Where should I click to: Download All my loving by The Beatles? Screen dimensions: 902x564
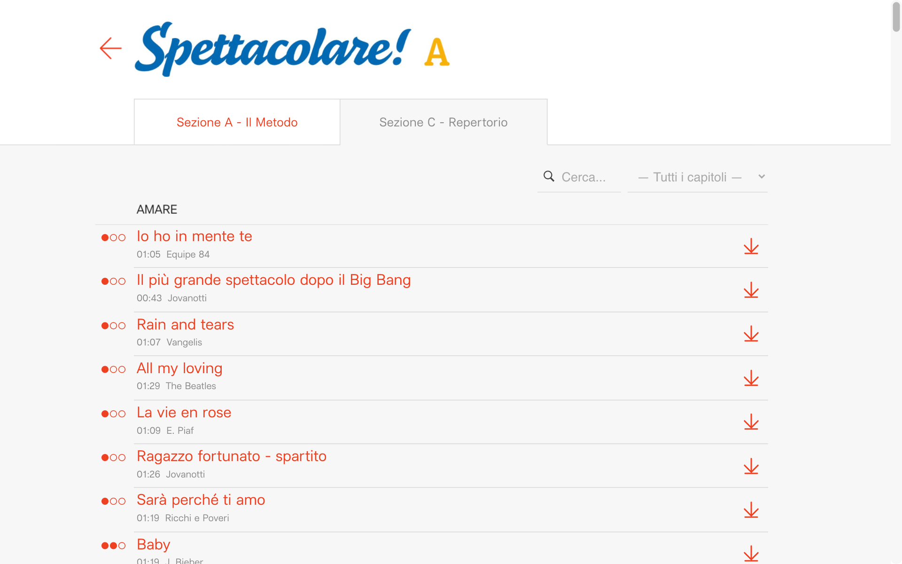pos(751,378)
